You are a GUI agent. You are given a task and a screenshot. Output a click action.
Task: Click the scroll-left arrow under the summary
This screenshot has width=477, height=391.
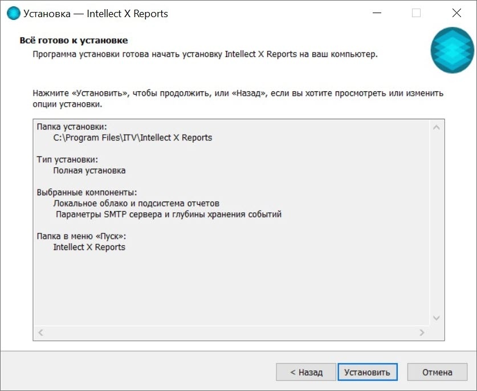[x=40, y=332]
